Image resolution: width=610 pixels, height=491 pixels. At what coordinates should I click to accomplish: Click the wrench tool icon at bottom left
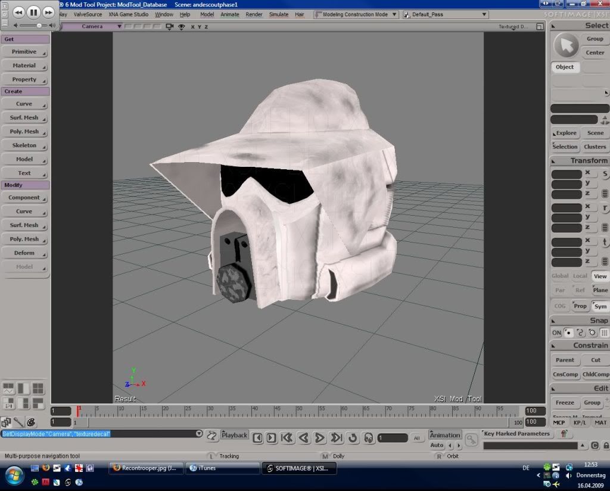point(18,422)
